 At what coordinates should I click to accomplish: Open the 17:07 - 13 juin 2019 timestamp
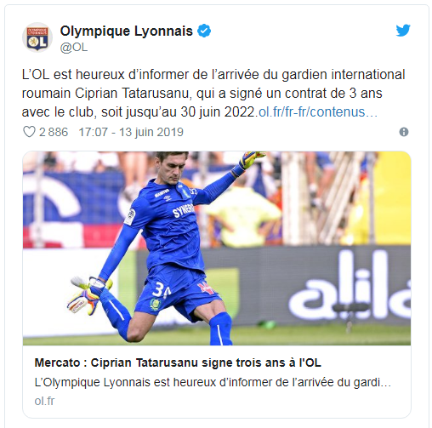131,132
